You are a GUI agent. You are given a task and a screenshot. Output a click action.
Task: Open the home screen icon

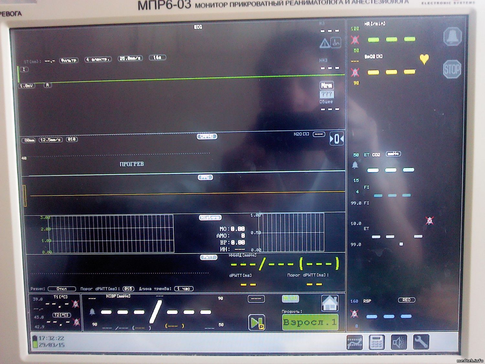coord(329,303)
